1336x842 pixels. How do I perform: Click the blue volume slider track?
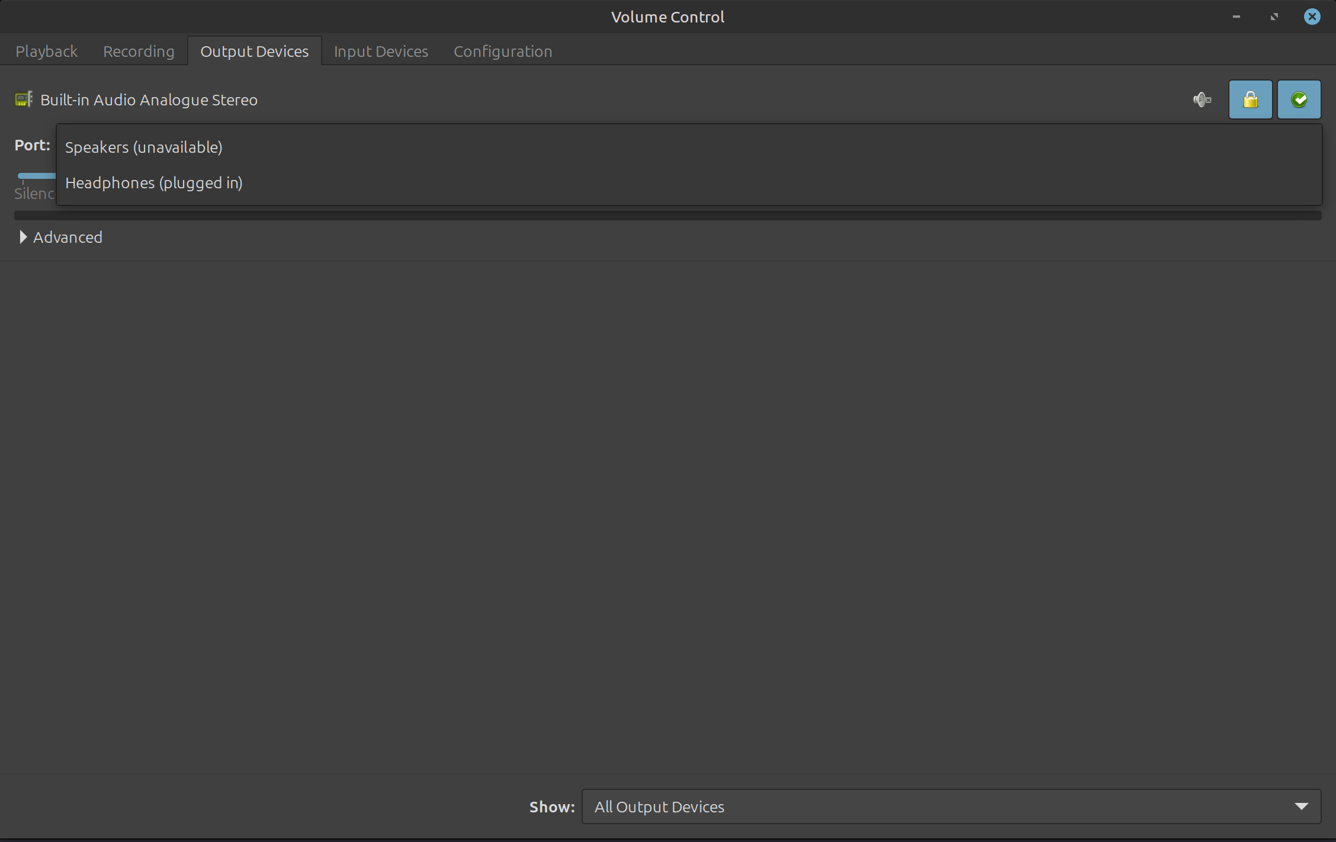coord(36,176)
